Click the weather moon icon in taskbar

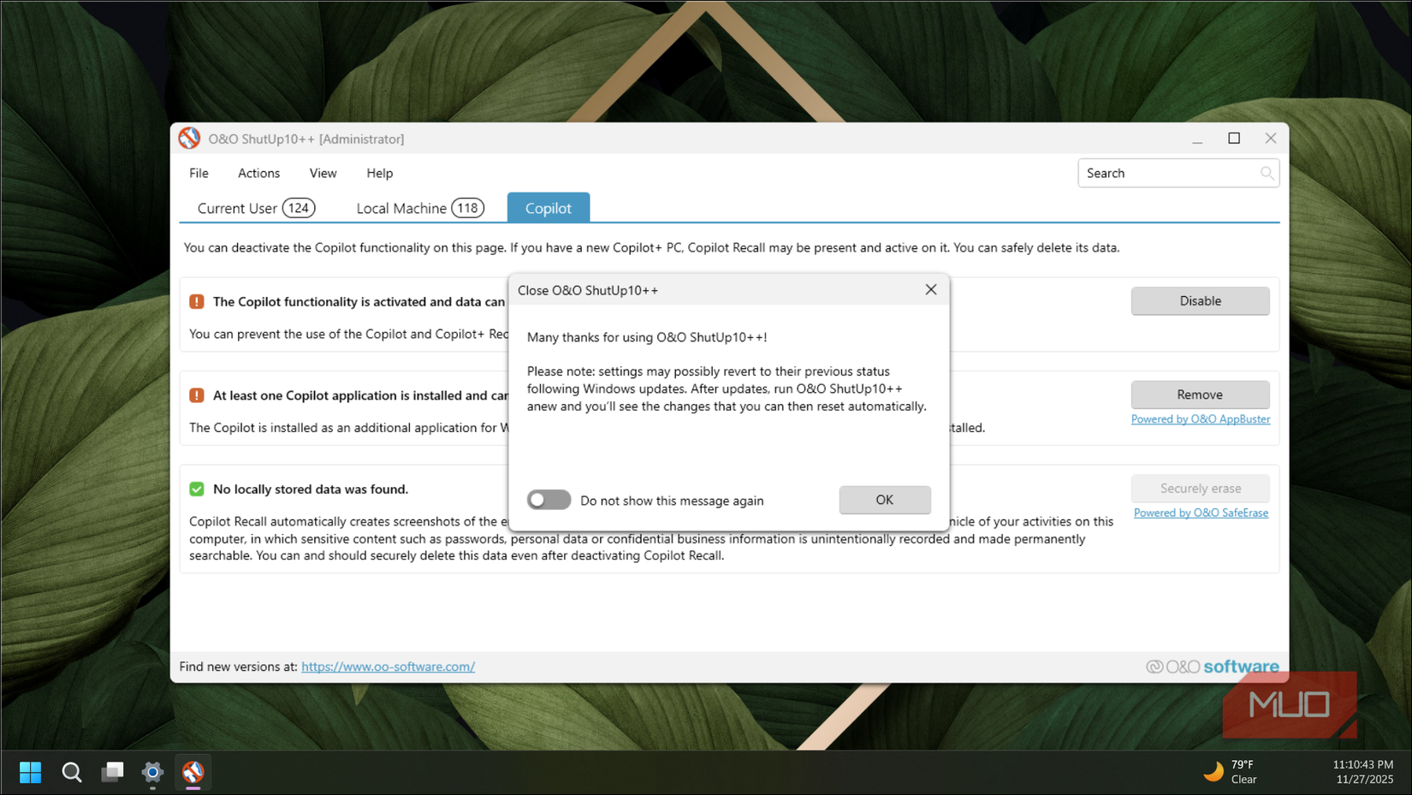click(x=1213, y=772)
